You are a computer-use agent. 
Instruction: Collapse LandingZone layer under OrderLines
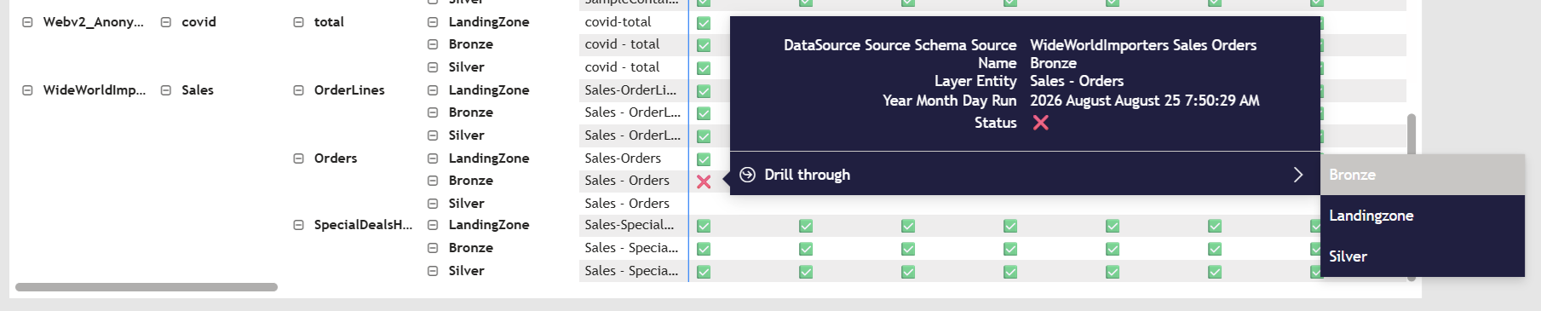point(433,90)
